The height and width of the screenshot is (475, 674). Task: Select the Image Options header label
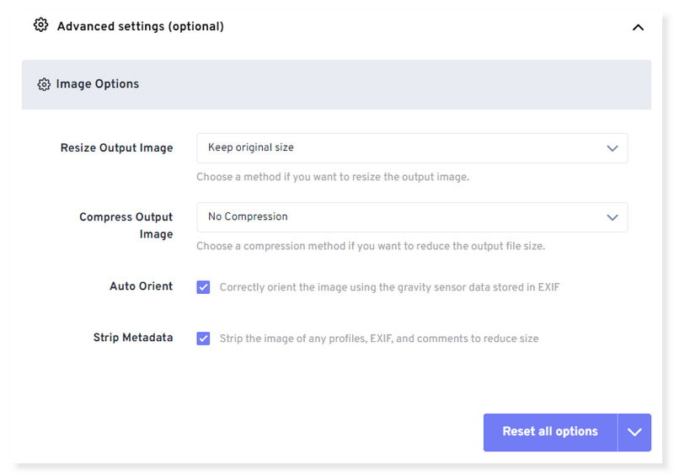(97, 84)
